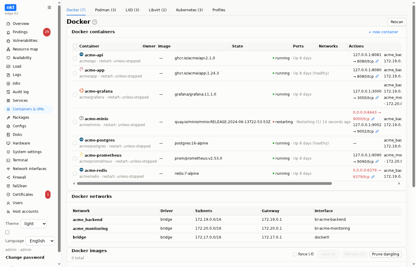Select the acme-minio container row
The image size is (416, 267).
point(75,122)
